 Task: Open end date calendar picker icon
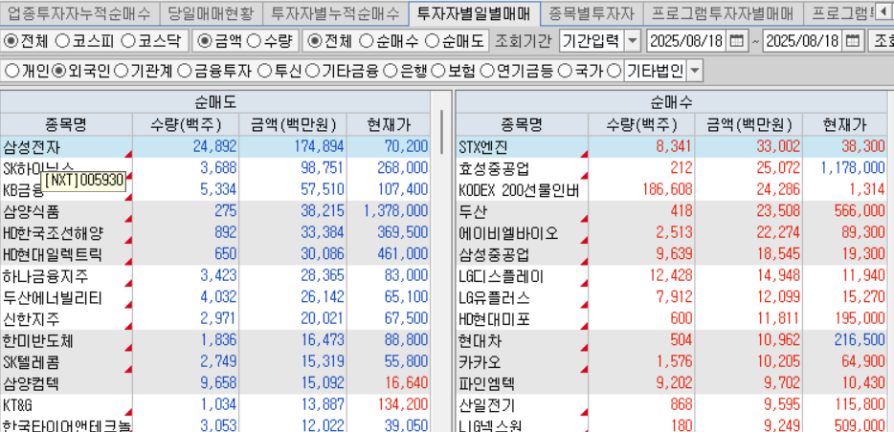[853, 41]
